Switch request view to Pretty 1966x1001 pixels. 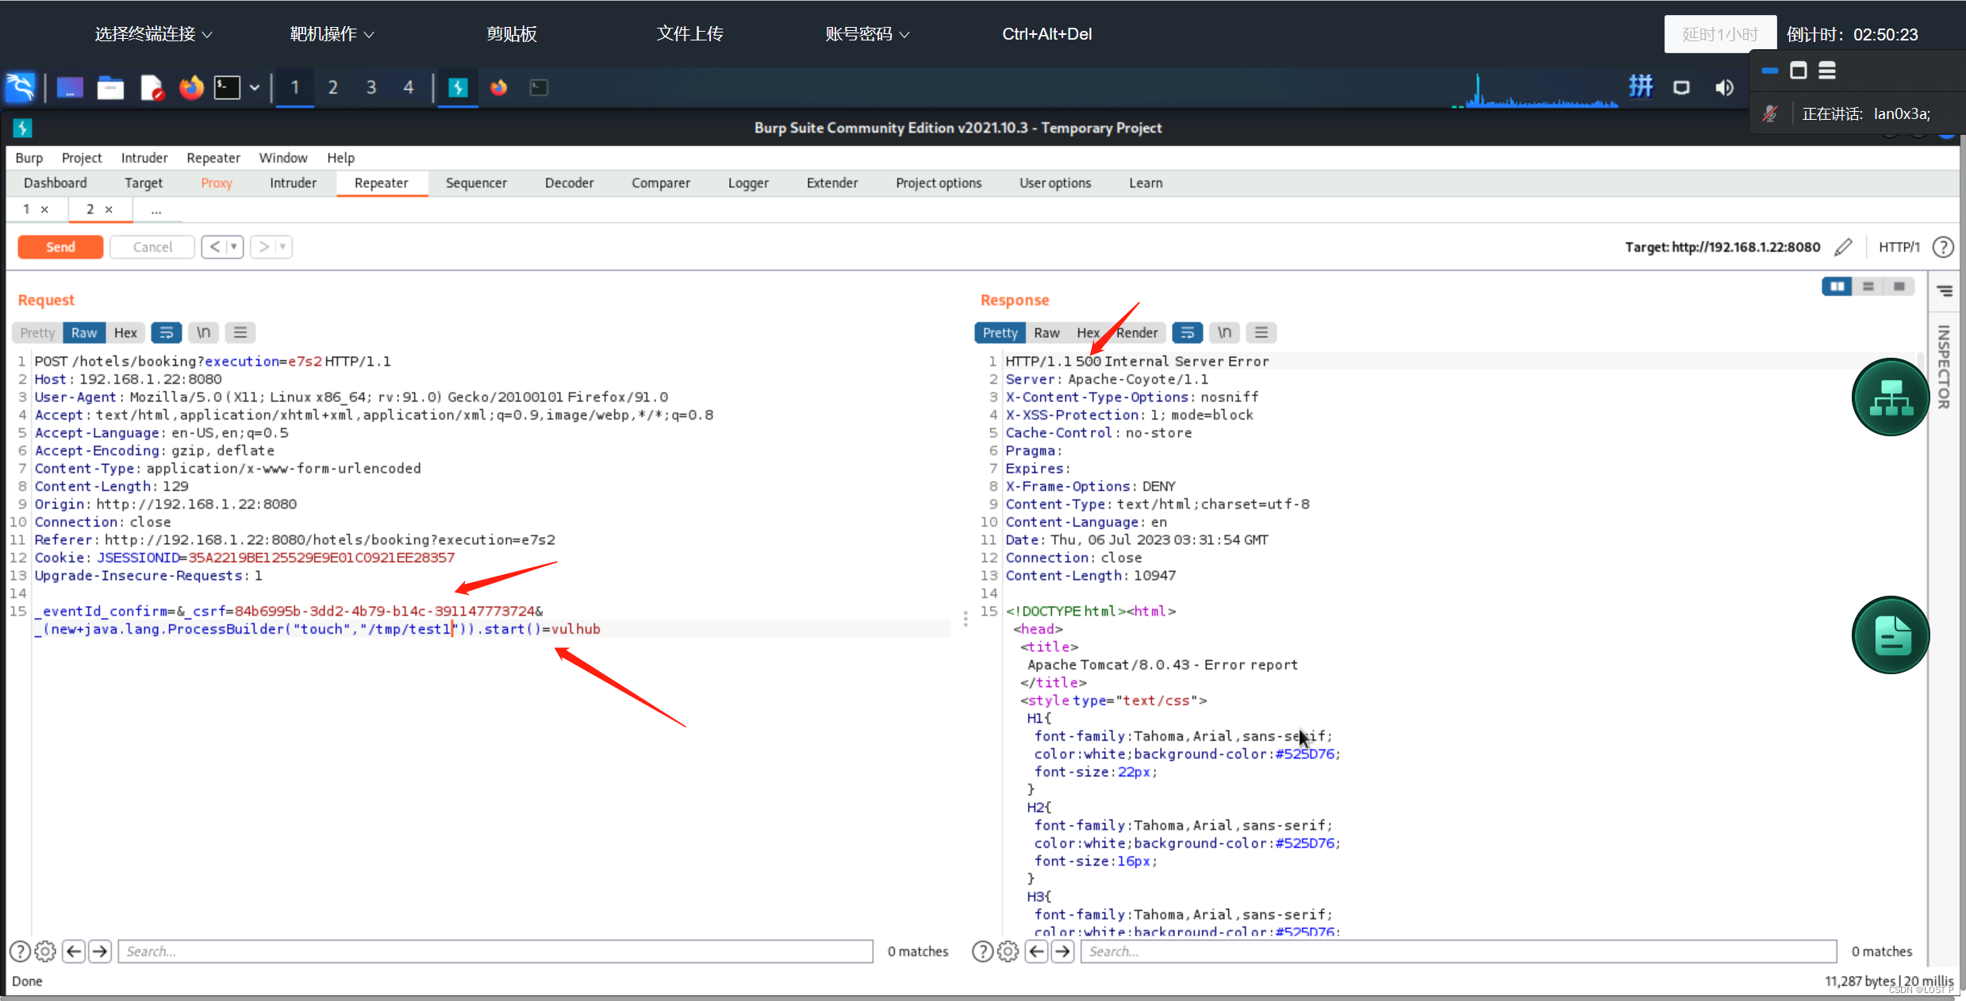pyautogui.click(x=37, y=332)
